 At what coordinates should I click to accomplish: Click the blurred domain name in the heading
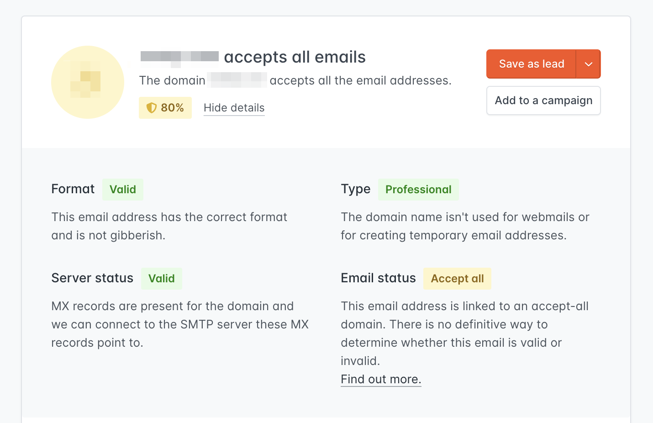pyautogui.click(x=179, y=57)
